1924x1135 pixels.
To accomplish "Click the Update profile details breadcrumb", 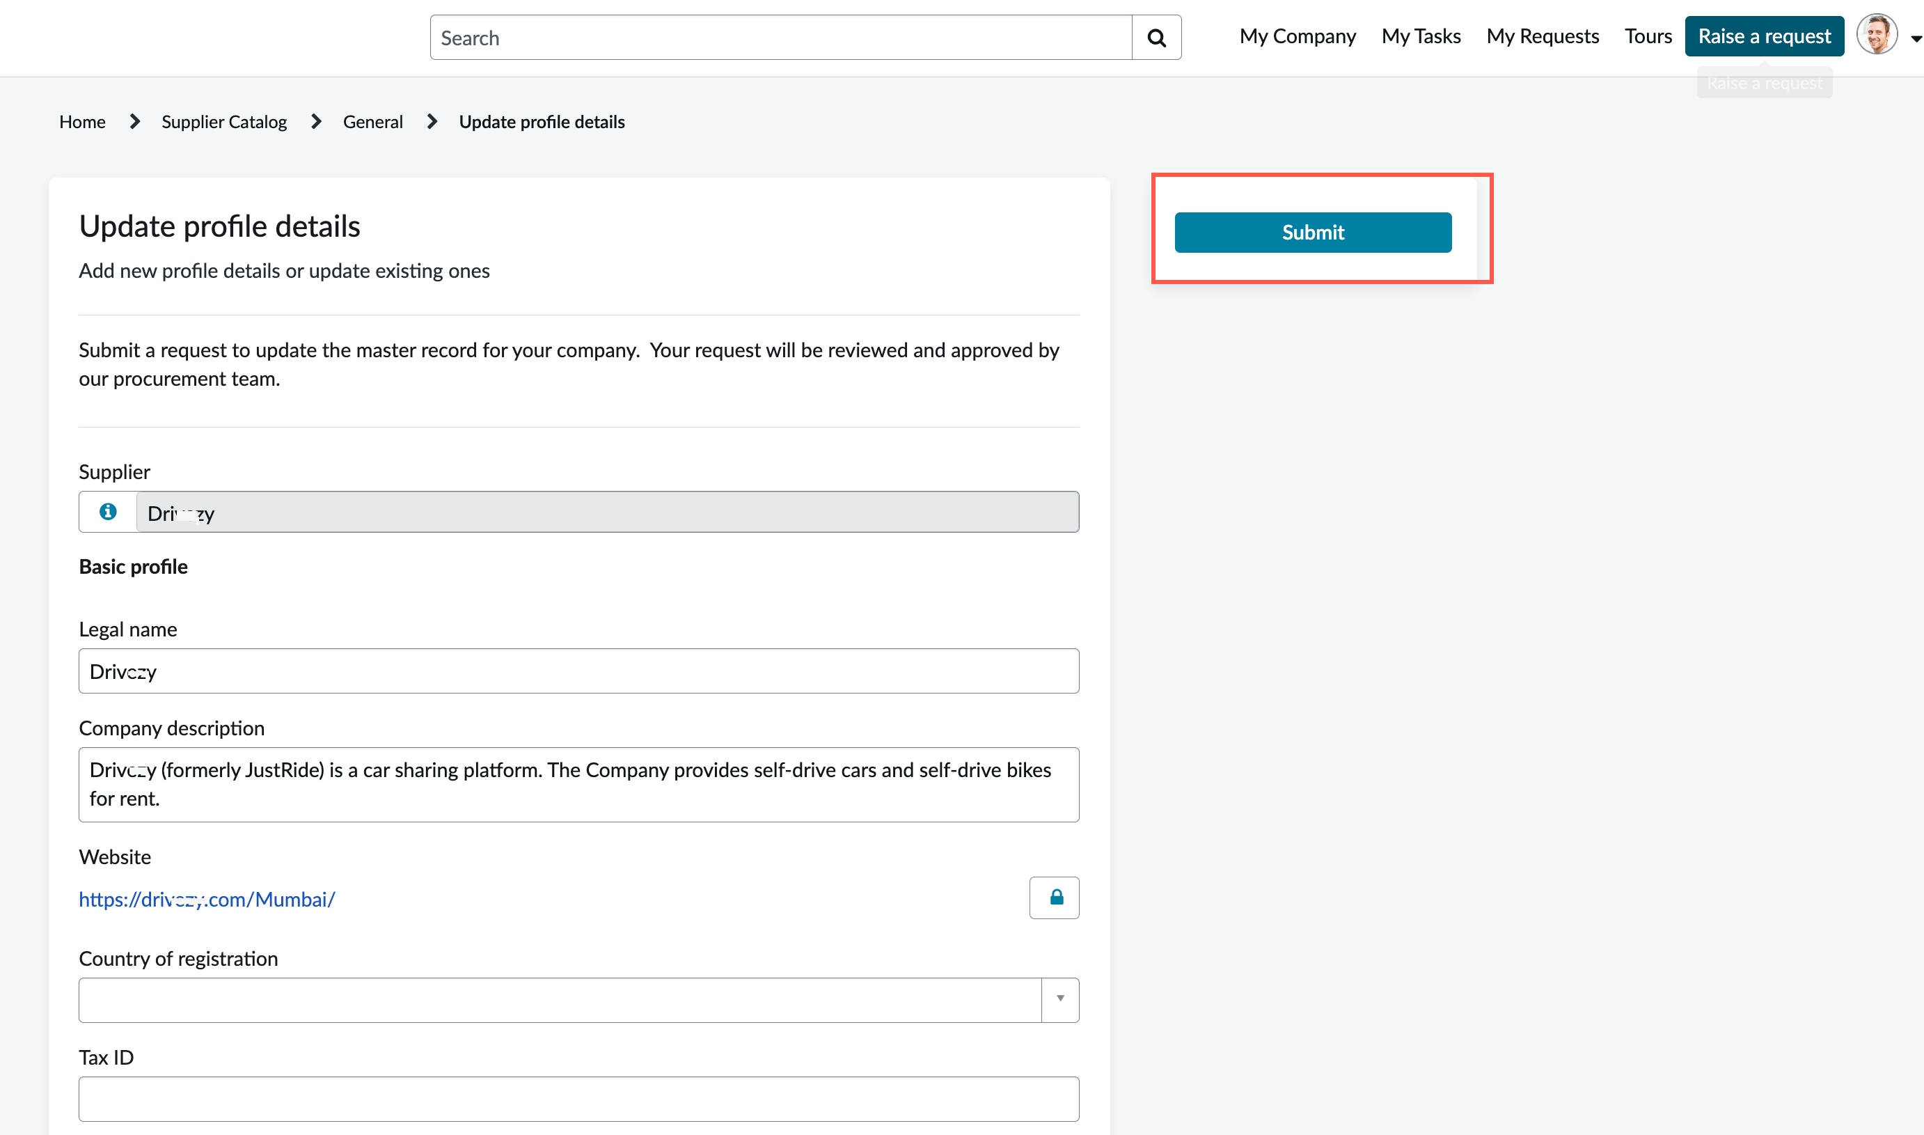I will pos(542,122).
